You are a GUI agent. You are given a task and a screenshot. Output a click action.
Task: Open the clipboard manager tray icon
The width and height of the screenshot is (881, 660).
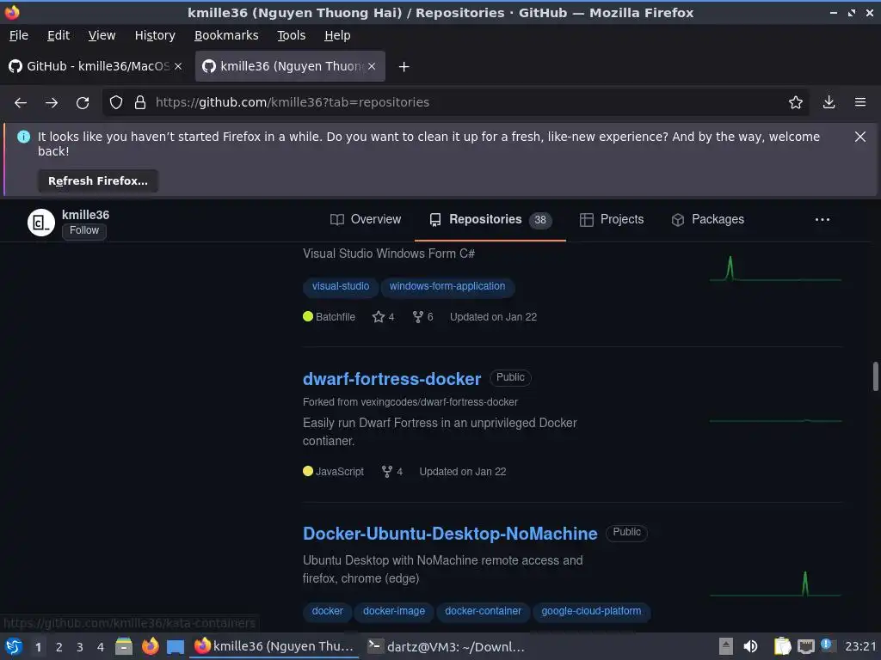(x=782, y=646)
